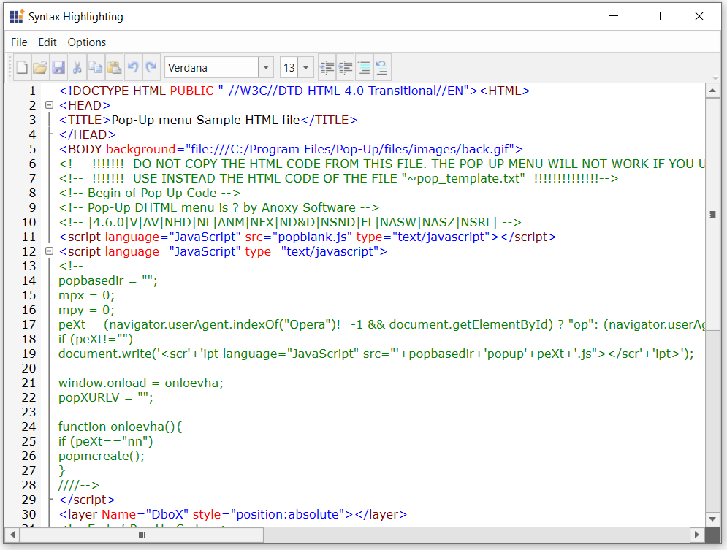Image resolution: width=727 pixels, height=550 pixels.
Task: Click vertical scrollbar down arrow
Action: pyautogui.click(x=712, y=519)
